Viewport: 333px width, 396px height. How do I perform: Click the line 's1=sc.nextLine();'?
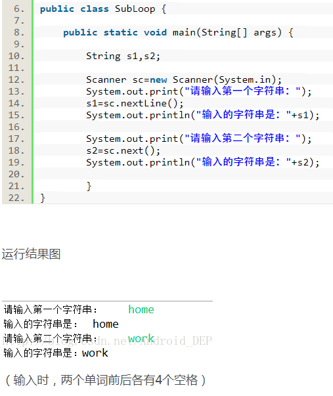coord(135,103)
